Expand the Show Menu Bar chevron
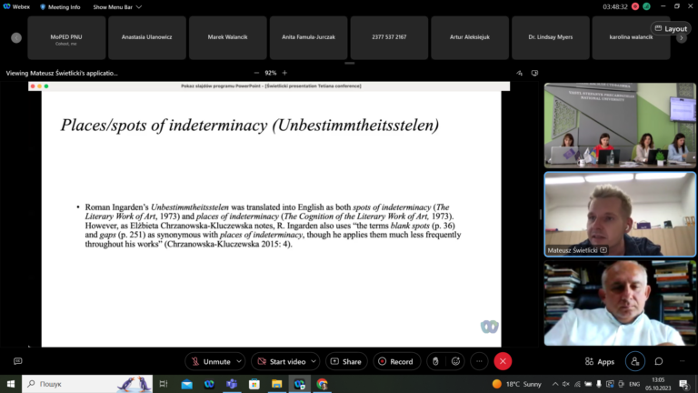Viewport: 698px width, 393px height. tap(139, 6)
